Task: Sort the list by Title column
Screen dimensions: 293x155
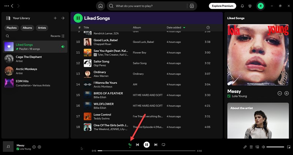Action: 86,28
